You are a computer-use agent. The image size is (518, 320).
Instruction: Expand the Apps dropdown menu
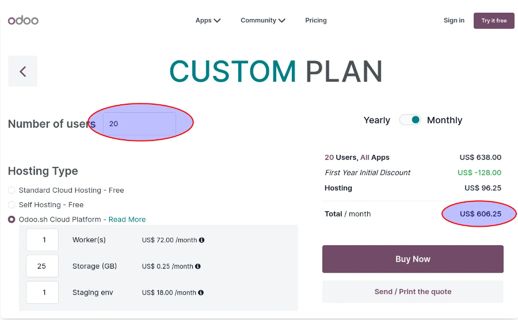coord(208,21)
